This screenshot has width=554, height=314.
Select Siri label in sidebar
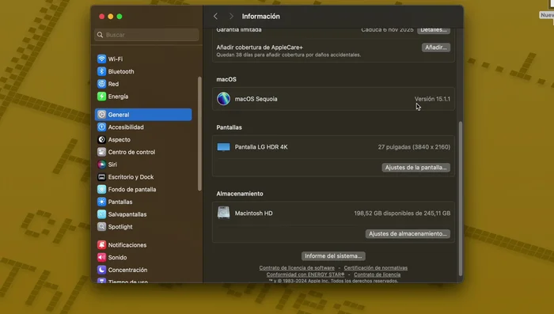[112, 165]
